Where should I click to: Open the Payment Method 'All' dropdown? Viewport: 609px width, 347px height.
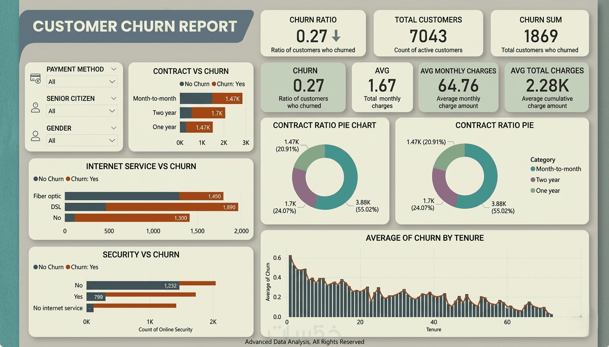pos(82,81)
